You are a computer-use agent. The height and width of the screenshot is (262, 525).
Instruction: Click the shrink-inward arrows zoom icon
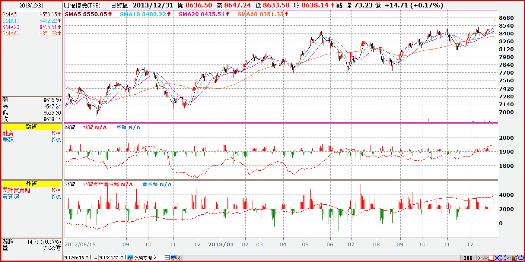497,258
